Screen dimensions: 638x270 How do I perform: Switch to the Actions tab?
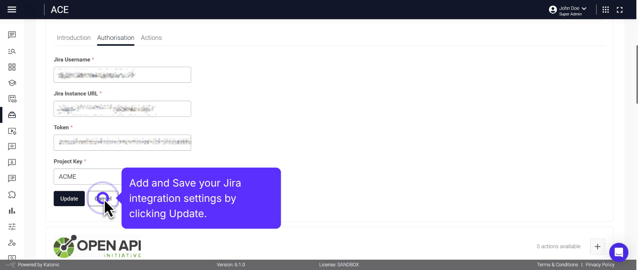[x=151, y=38]
